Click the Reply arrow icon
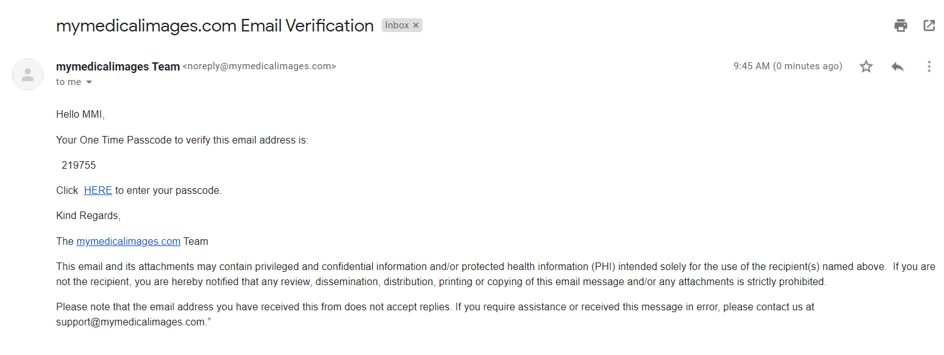Viewport: 944px width, 355px height. coord(898,66)
